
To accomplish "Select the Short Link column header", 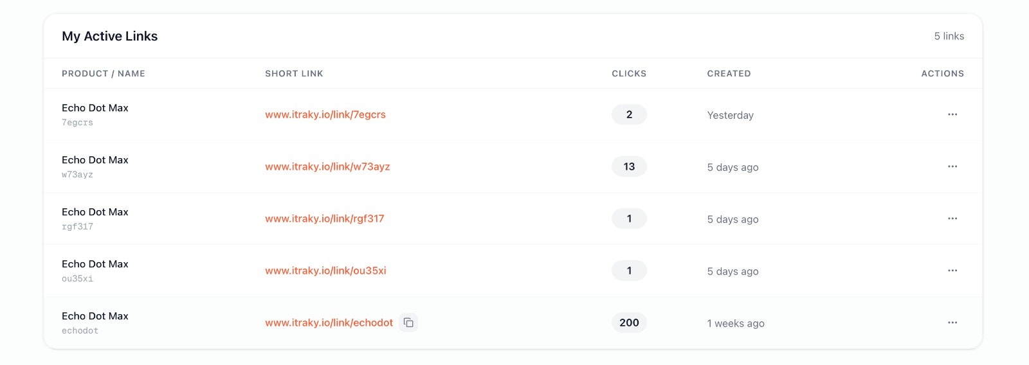I will 294,73.
